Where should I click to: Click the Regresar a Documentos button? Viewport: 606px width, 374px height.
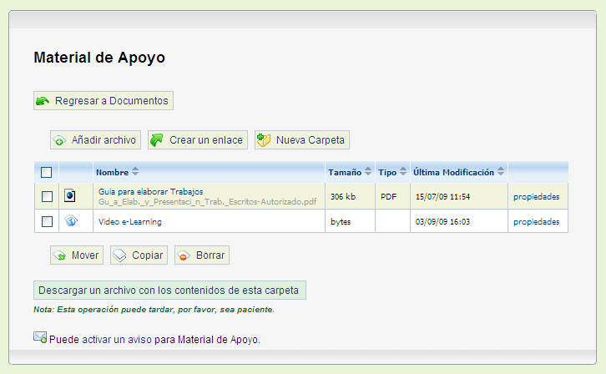pyautogui.click(x=104, y=101)
